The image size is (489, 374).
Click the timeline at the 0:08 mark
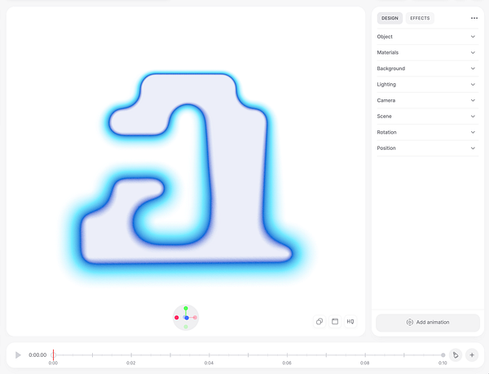tap(365, 355)
